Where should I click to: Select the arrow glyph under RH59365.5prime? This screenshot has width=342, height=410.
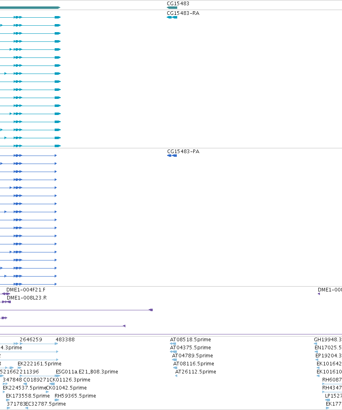click(x=57, y=400)
